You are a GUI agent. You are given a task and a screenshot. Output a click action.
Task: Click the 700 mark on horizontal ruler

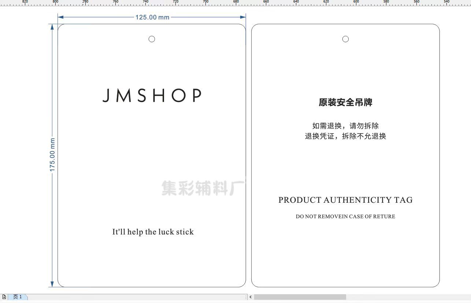click(205, 2)
